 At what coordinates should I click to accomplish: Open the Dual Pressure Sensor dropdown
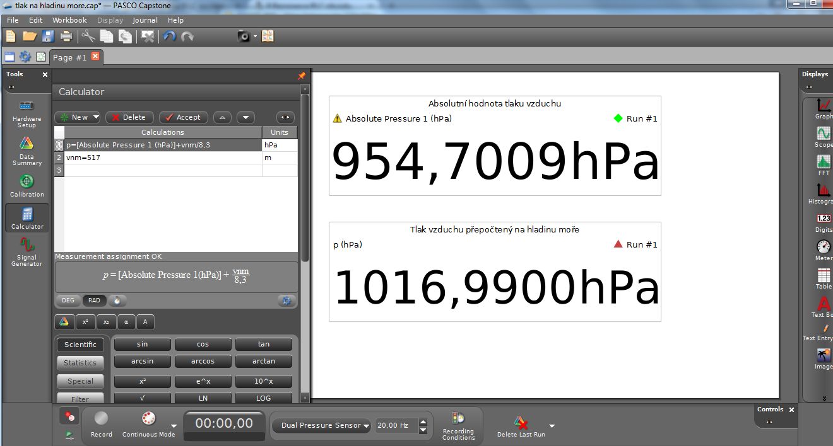[x=322, y=425]
